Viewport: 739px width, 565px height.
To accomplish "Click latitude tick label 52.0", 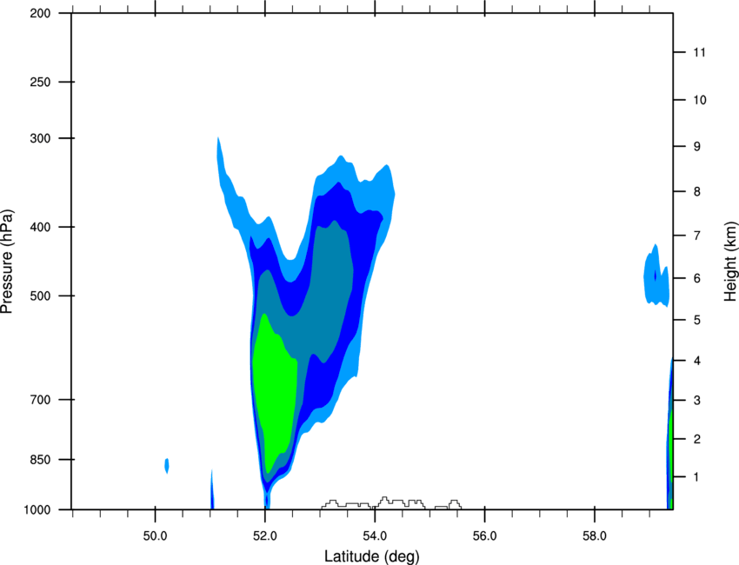I will (x=265, y=536).
